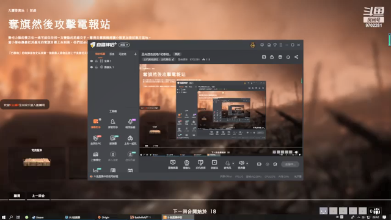Add a new scene with the plus icon
The height and width of the screenshot is (220, 391).
[135, 54]
